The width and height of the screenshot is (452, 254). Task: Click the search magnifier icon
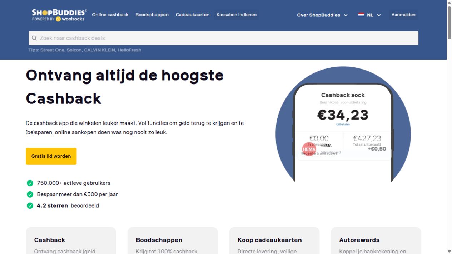(x=34, y=38)
